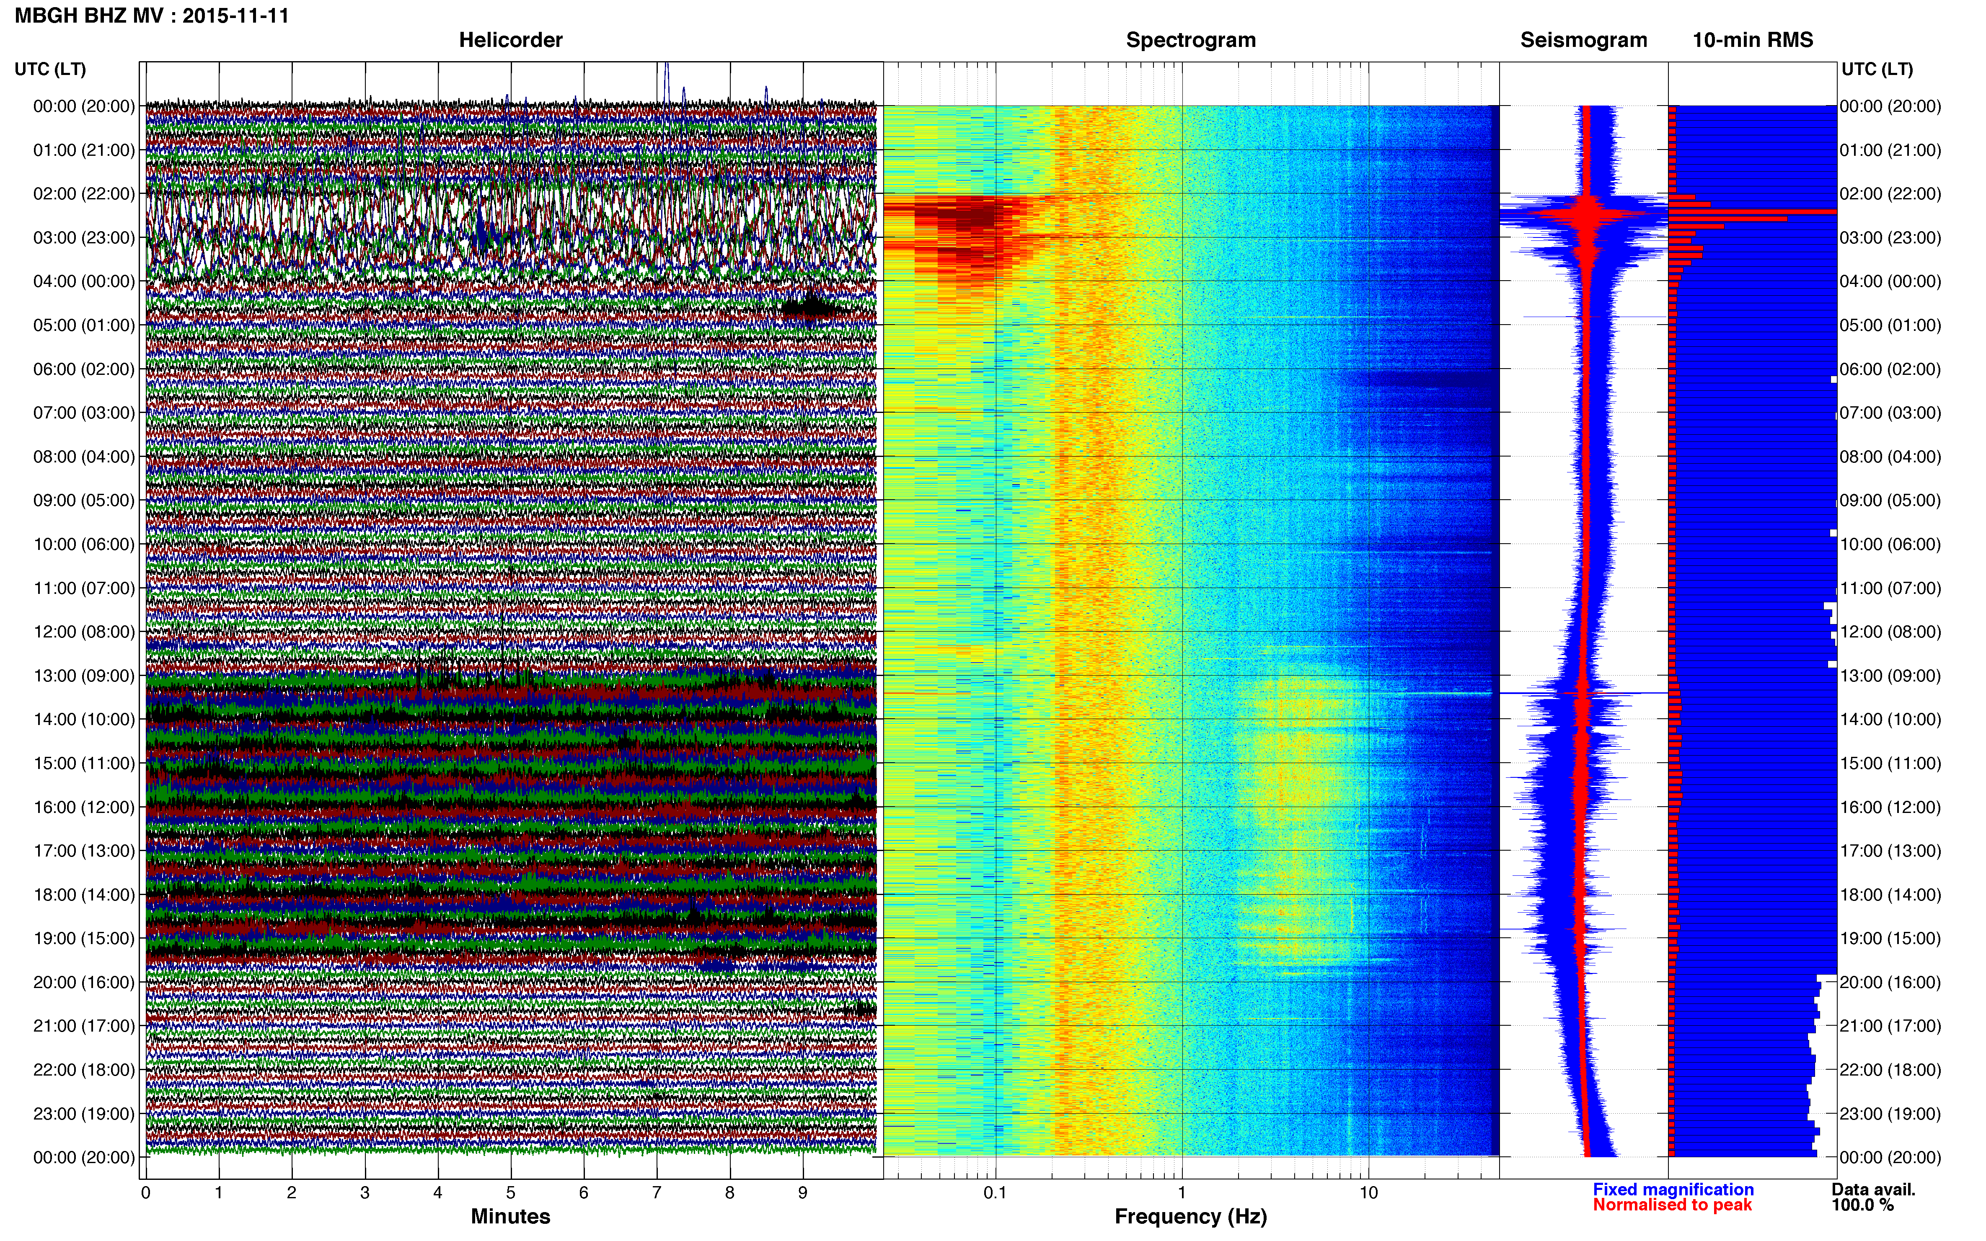Click '08:00 (04:00)' on the left time axis
Viewport: 1986px width, 1241px height.
click(x=84, y=457)
